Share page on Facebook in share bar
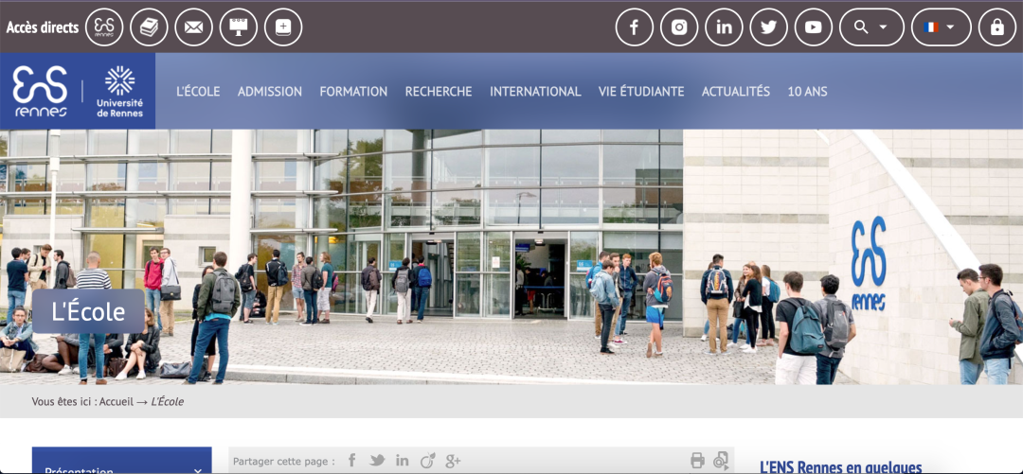Viewport: 1023px width, 474px height. [351, 461]
